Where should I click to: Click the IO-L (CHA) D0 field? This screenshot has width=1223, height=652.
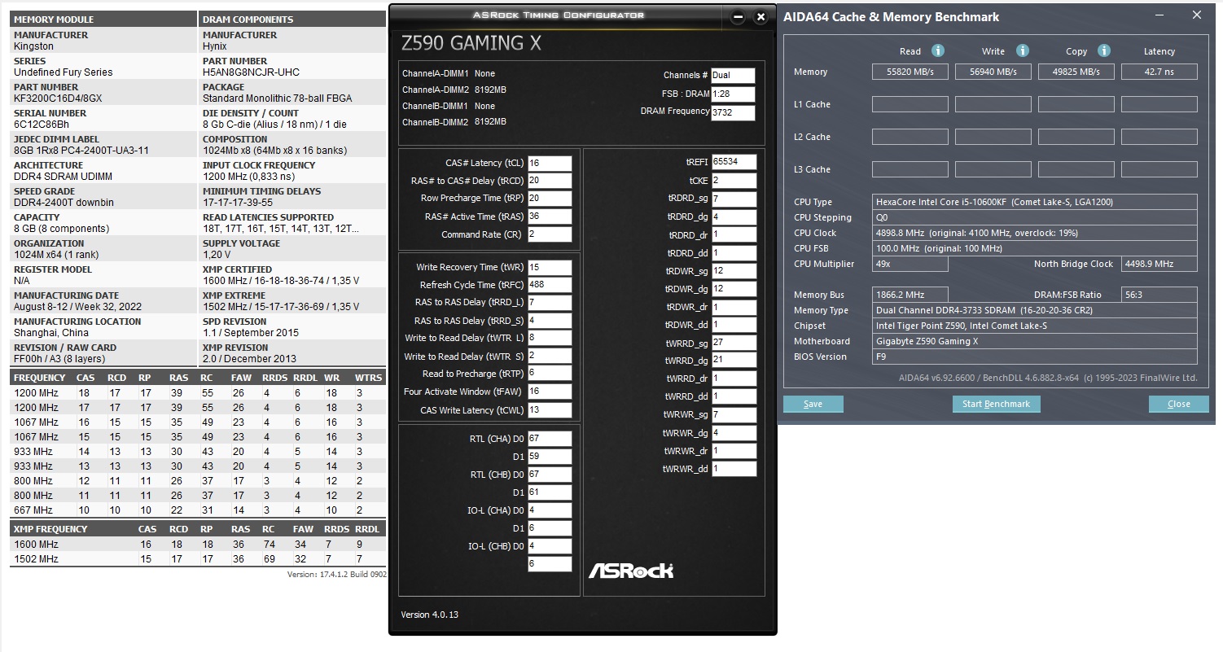pyautogui.click(x=550, y=510)
